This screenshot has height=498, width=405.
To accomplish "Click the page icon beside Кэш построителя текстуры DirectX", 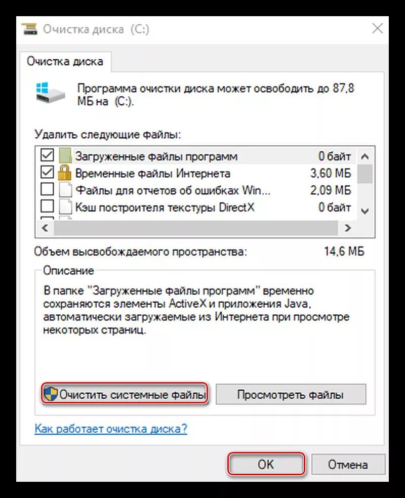I will pyautogui.click(x=65, y=207).
